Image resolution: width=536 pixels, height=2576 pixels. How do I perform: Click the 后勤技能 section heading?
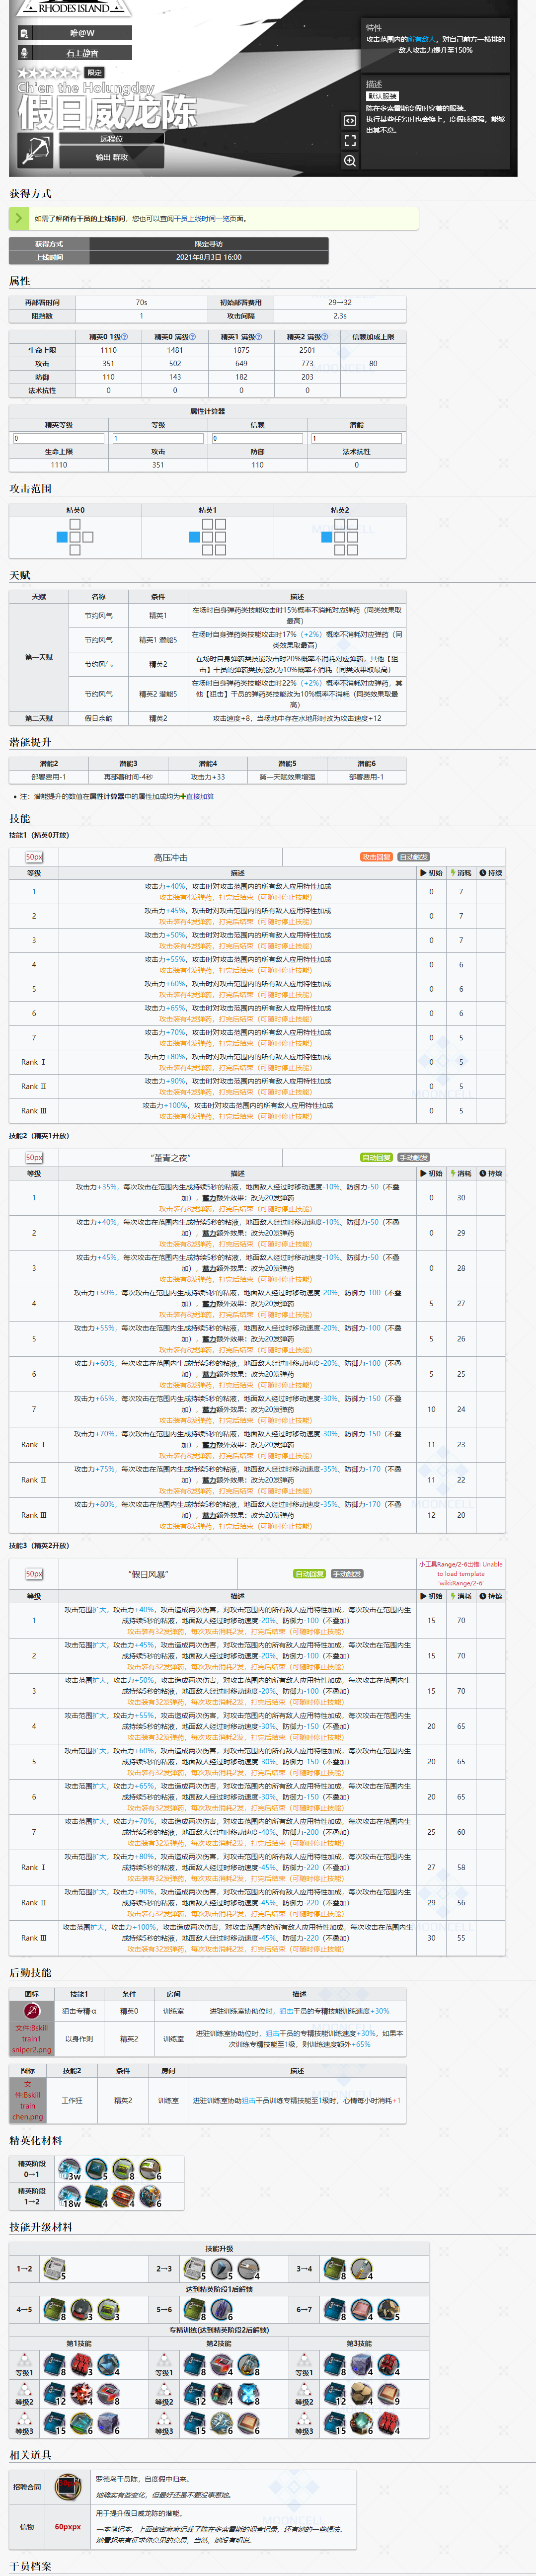click(x=30, y=1972)
